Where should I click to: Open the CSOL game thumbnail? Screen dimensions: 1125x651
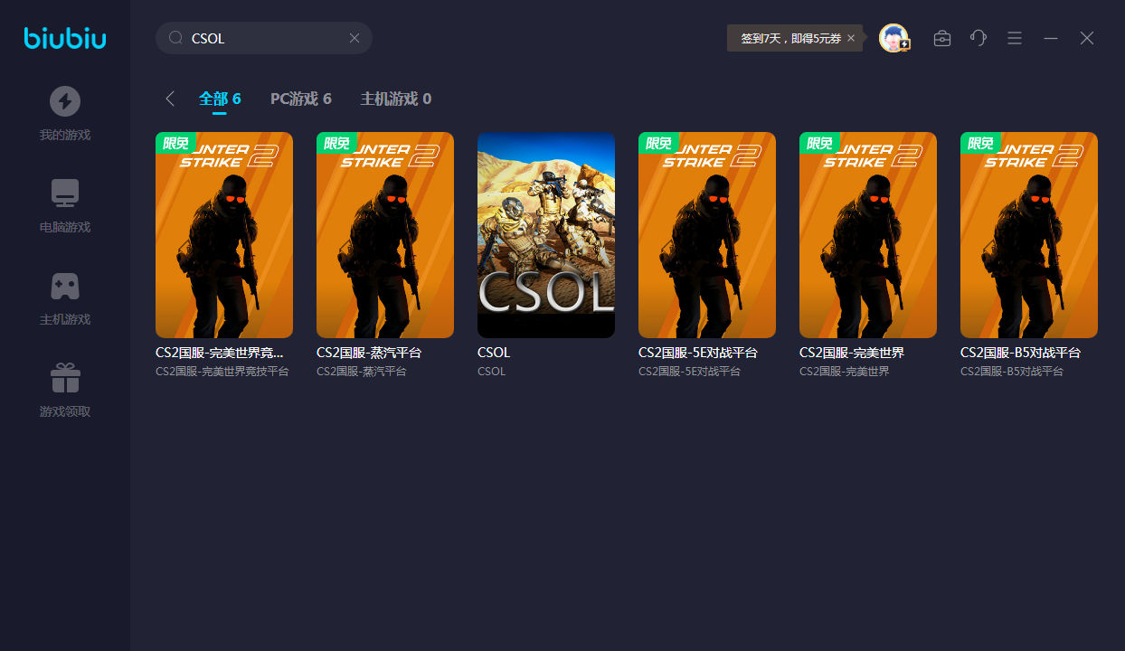pos(546,235)
